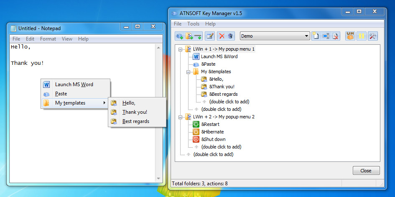The height and width of the screenshot is (197, 395).
Task: Click Total folders: 3, actions: 8 status text
Action: [200, 184]
